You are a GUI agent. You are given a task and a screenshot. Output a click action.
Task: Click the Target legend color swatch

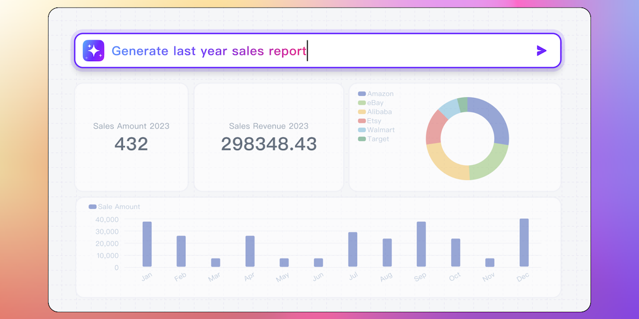[362, 139]
